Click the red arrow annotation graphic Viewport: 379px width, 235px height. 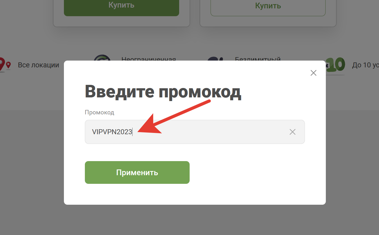(174, 116)
